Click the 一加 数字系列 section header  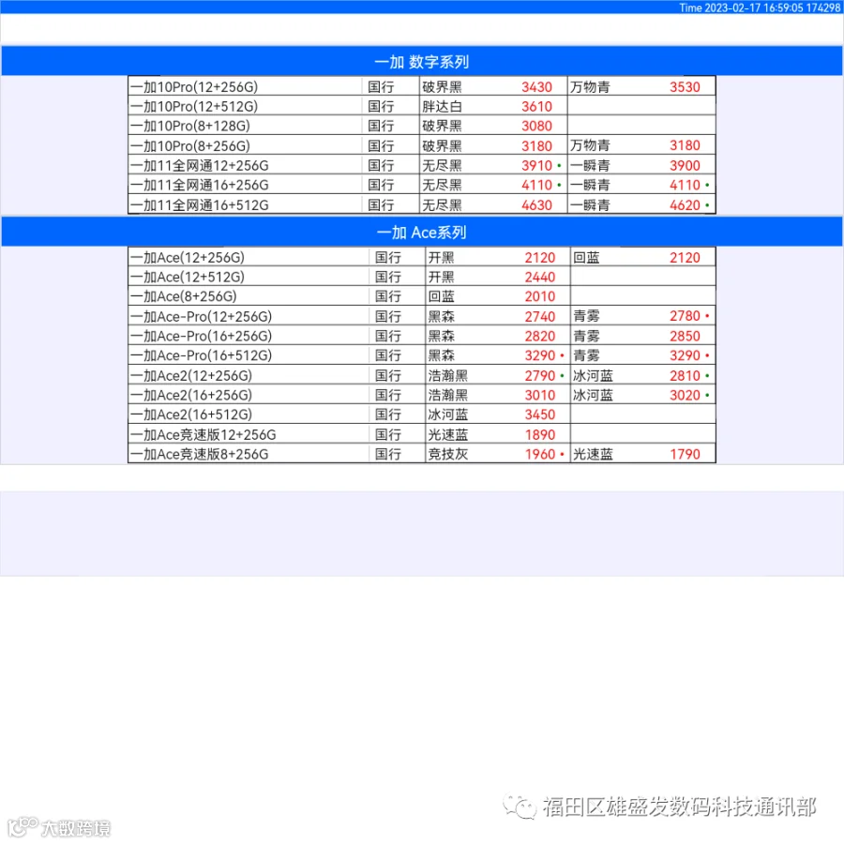(422, 61)
